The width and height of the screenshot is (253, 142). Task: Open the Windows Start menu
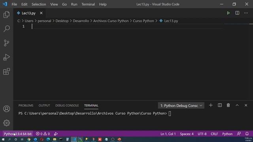(3, 139)
